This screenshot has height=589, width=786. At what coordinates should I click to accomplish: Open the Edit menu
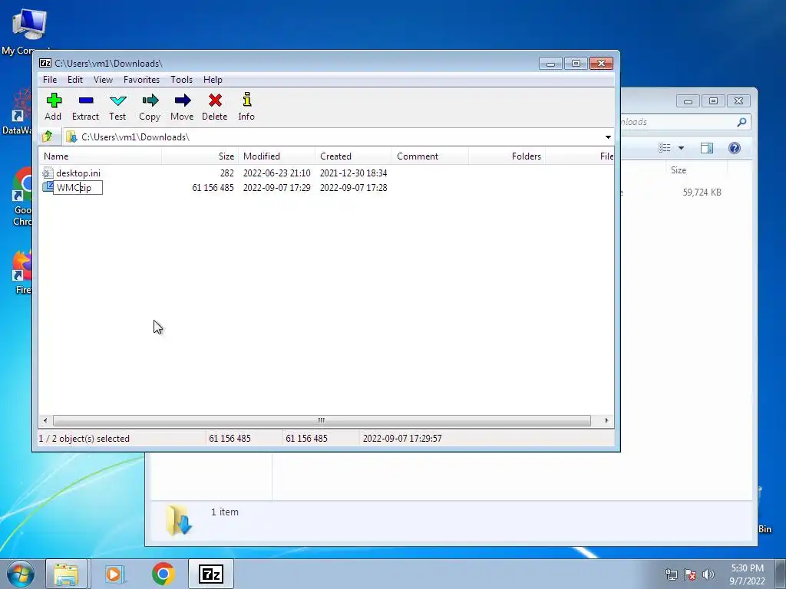(75, 80)
